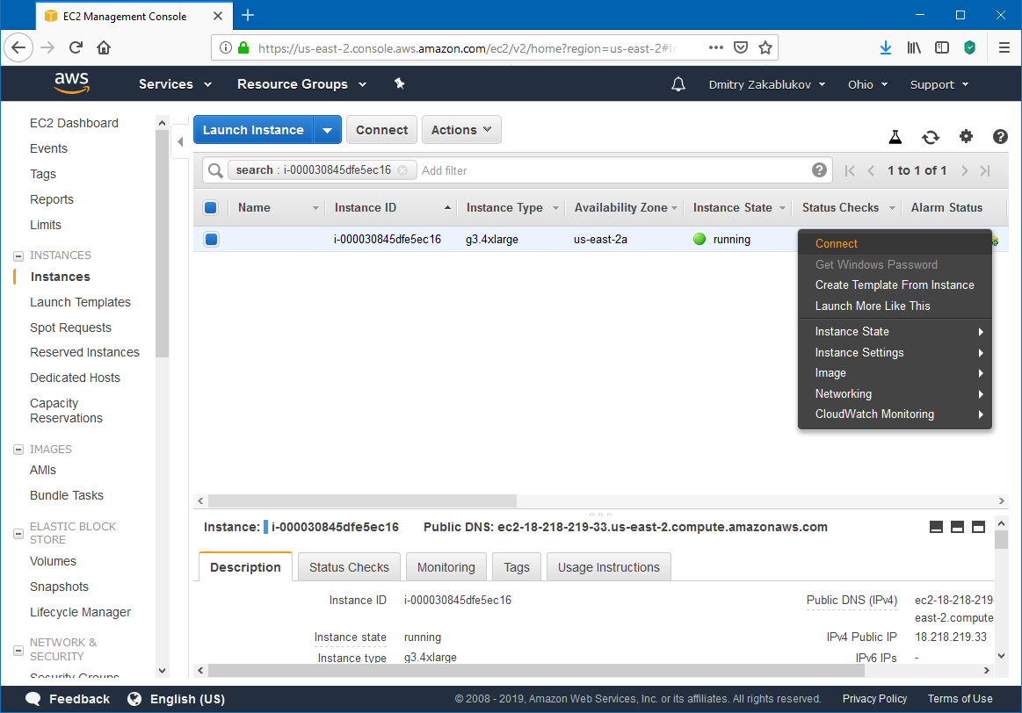Toggle the select-all instances checkbox
Viewport: 1022px width, 713px height.
[211, 208]
